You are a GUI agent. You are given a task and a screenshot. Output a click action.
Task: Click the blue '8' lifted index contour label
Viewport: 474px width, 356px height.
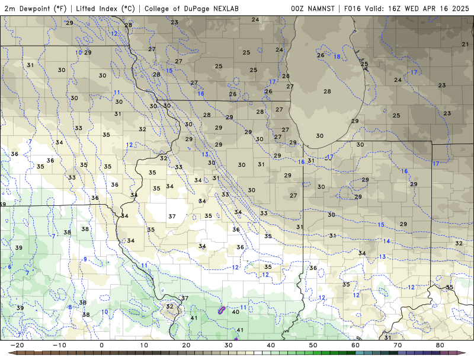click(x=70, y=307)
